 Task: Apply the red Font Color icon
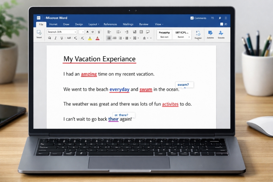point(97,38)
